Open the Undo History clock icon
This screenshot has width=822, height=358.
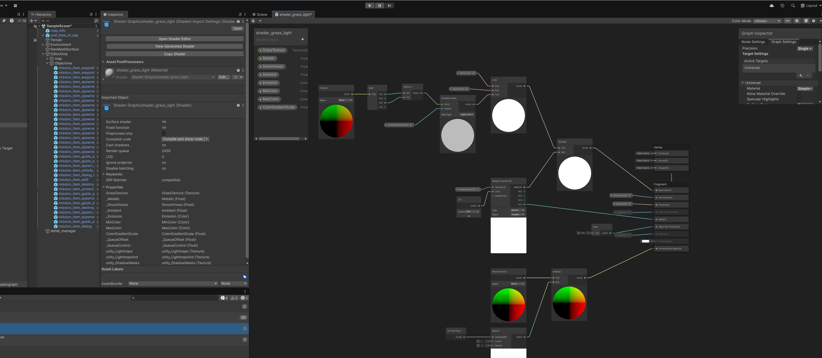(782, 6)
